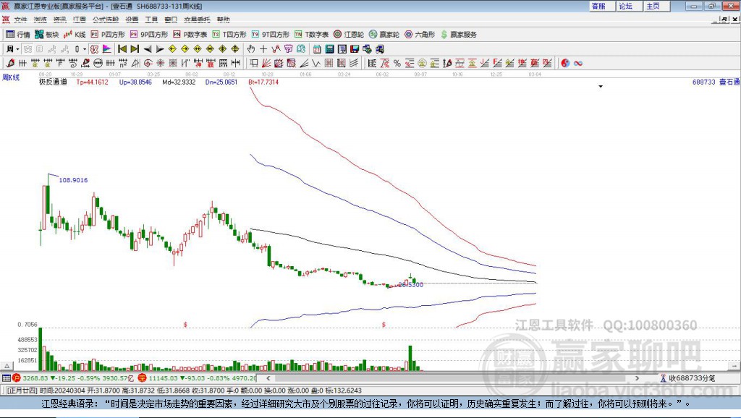Open the P四方形 tool
Screen dimensions: 741x418
(x=108, y=35)
